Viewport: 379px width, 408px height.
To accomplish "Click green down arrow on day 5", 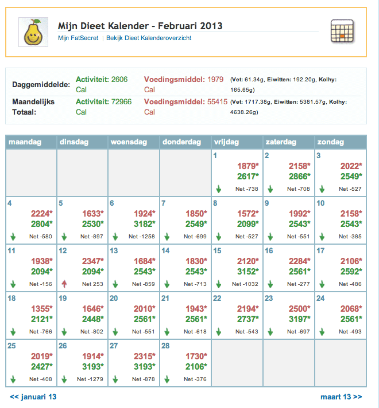I will 64,237.
